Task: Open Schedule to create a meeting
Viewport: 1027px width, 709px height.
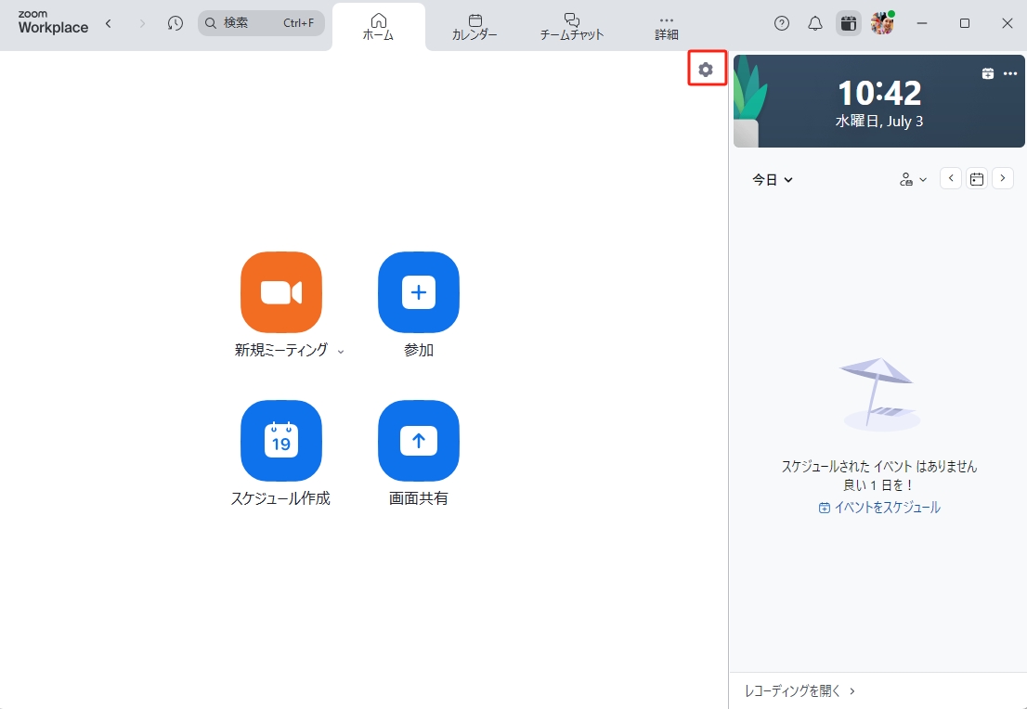Action: coord(281,441)
